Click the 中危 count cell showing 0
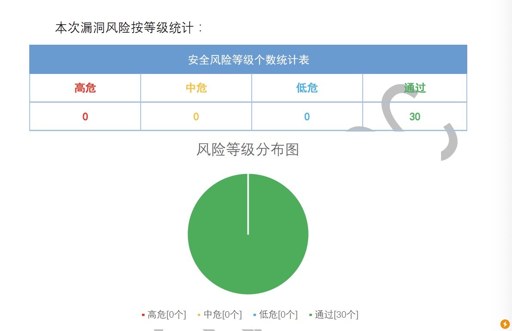The image size is (512, 331). pyautogui.click(x=196, y=116)
